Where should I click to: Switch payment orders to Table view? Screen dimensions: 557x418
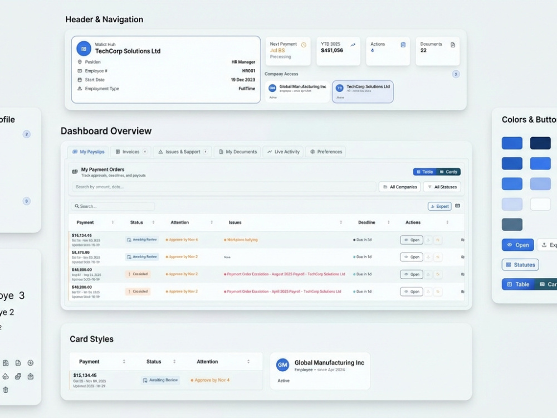click(424, 172)
